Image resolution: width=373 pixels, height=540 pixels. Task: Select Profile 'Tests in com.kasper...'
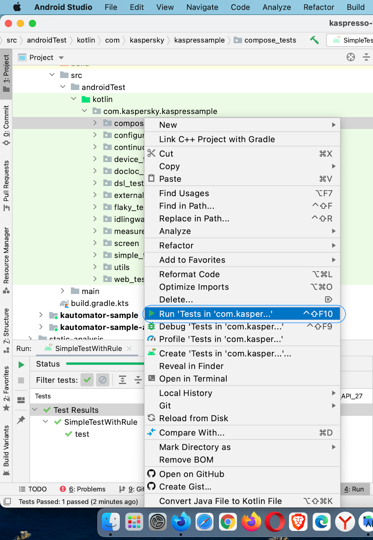(242, 339)
